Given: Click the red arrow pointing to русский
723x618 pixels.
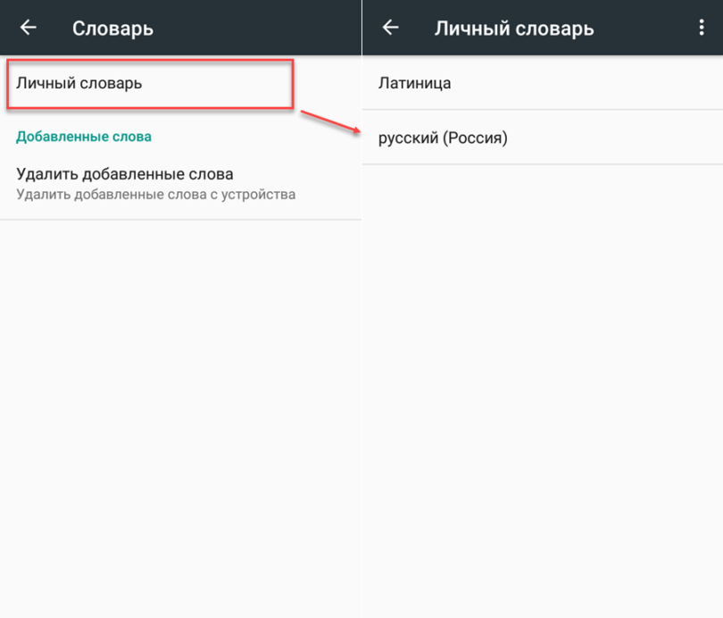Looking at the screenshot, I should (328, 122).
